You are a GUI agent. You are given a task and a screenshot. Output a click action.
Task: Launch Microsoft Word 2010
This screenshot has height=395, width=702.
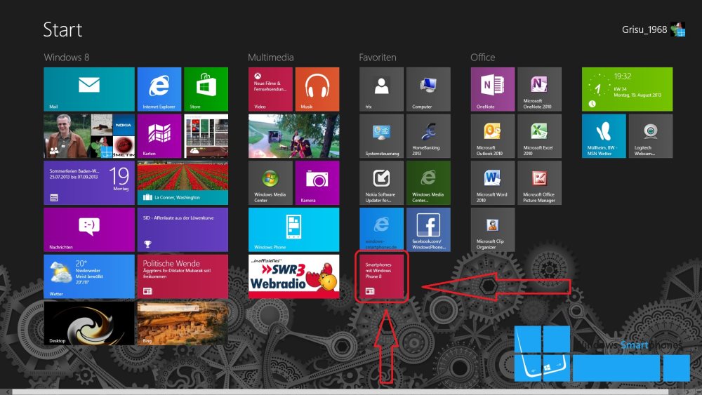(x=493, y=183)
